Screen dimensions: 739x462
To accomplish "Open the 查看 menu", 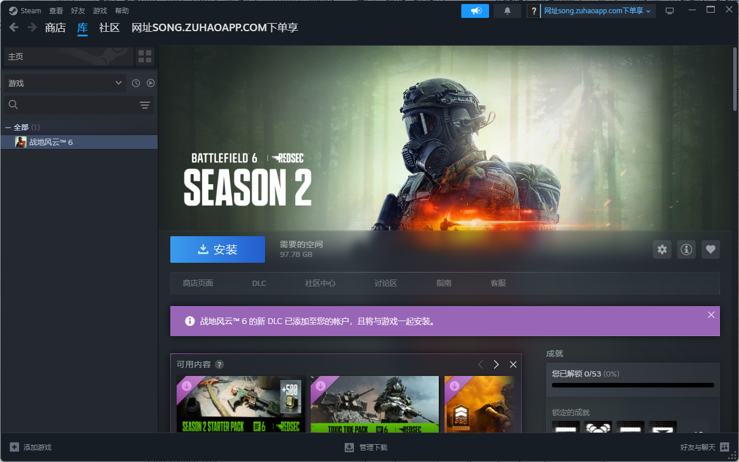I will (56, 11).
